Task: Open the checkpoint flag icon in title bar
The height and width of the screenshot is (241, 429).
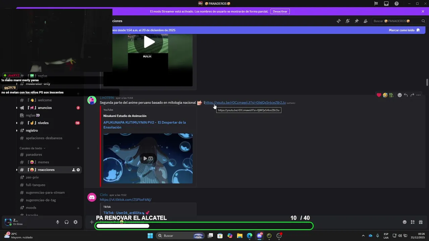Action: tap(376, 3)
